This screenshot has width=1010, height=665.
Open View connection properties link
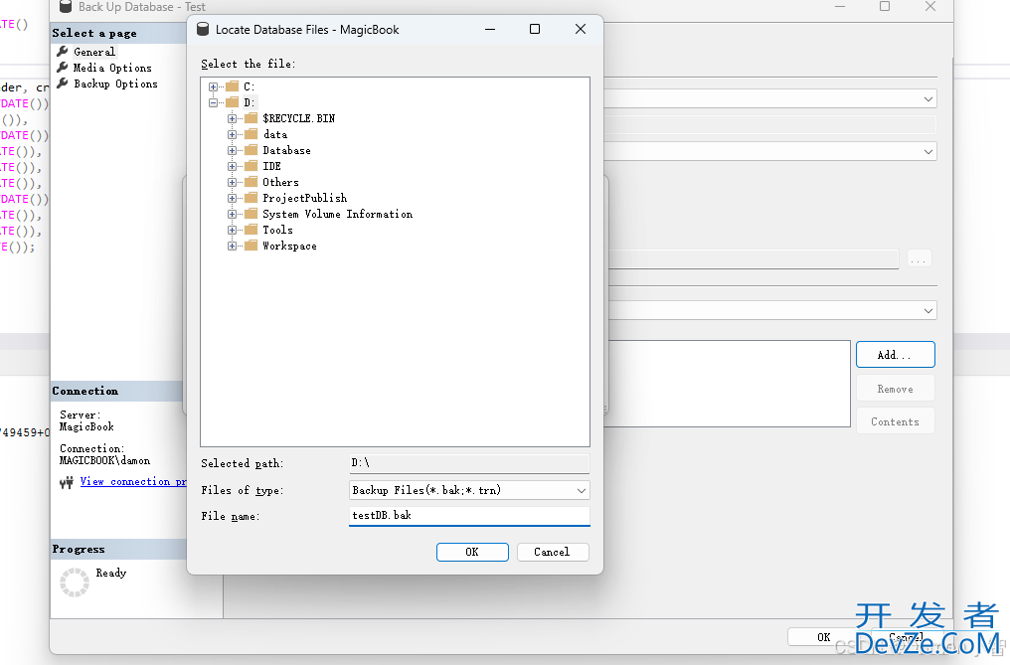(x=133, y=482)
